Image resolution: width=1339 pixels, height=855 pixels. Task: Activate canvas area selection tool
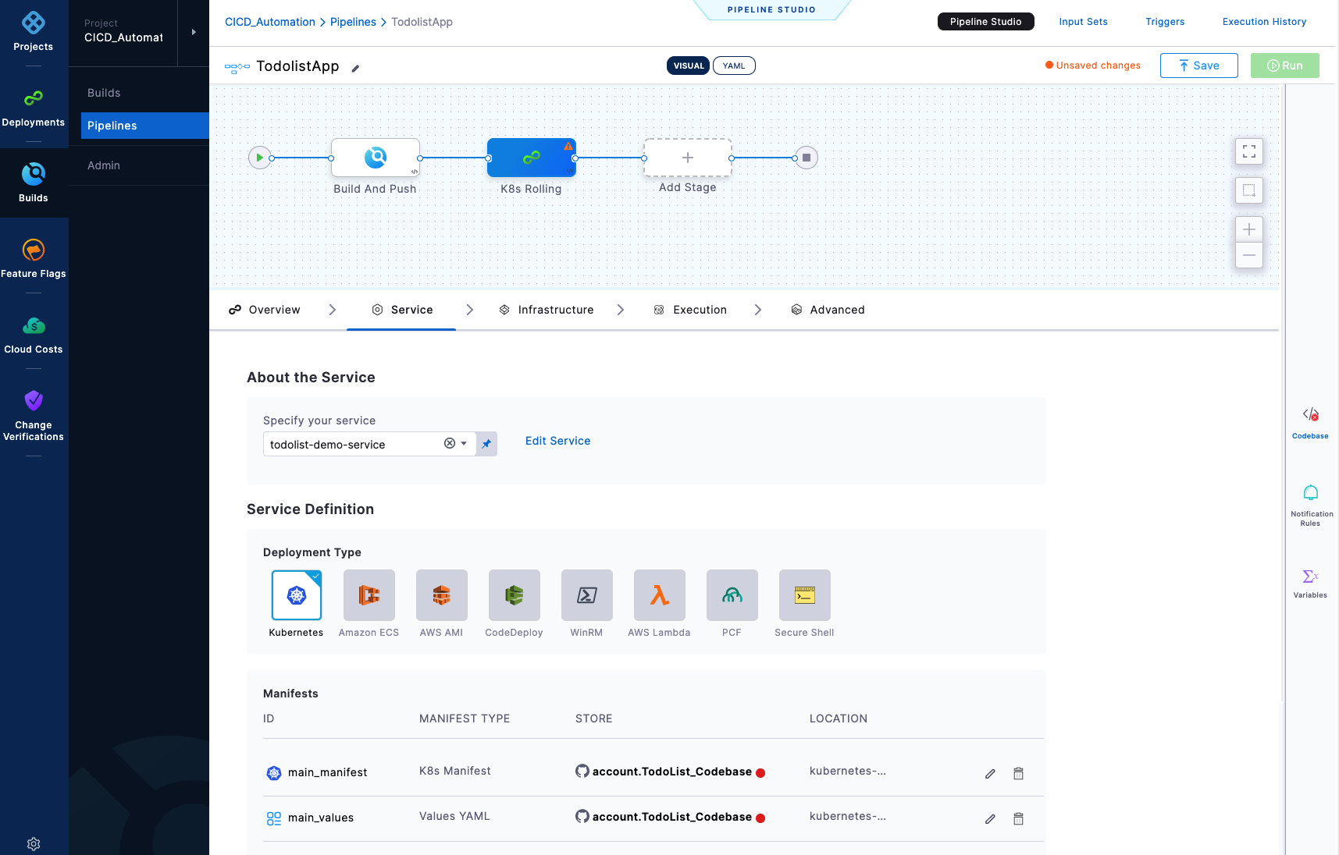(1249, 190)
